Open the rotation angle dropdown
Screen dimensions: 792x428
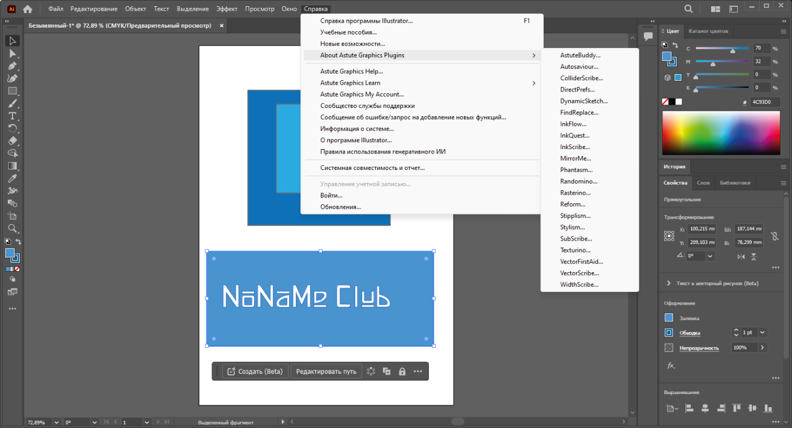coord(709,256)
